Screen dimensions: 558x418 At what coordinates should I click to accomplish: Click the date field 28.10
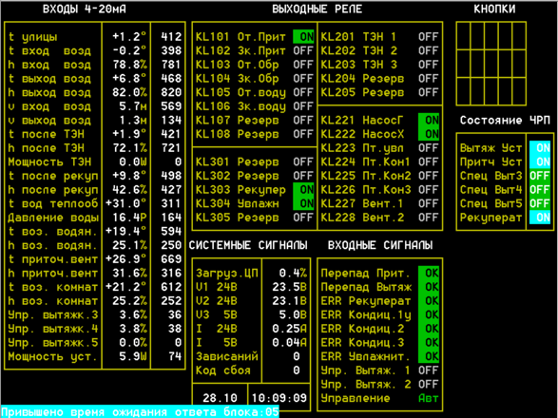click(x=220, y=398)
